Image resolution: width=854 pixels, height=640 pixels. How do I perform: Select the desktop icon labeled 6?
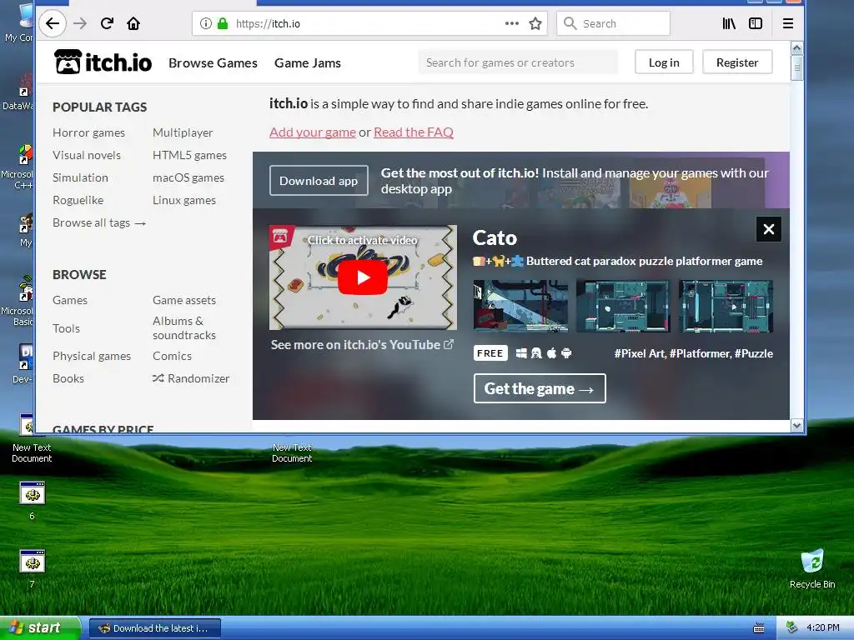tap(33, 500)
